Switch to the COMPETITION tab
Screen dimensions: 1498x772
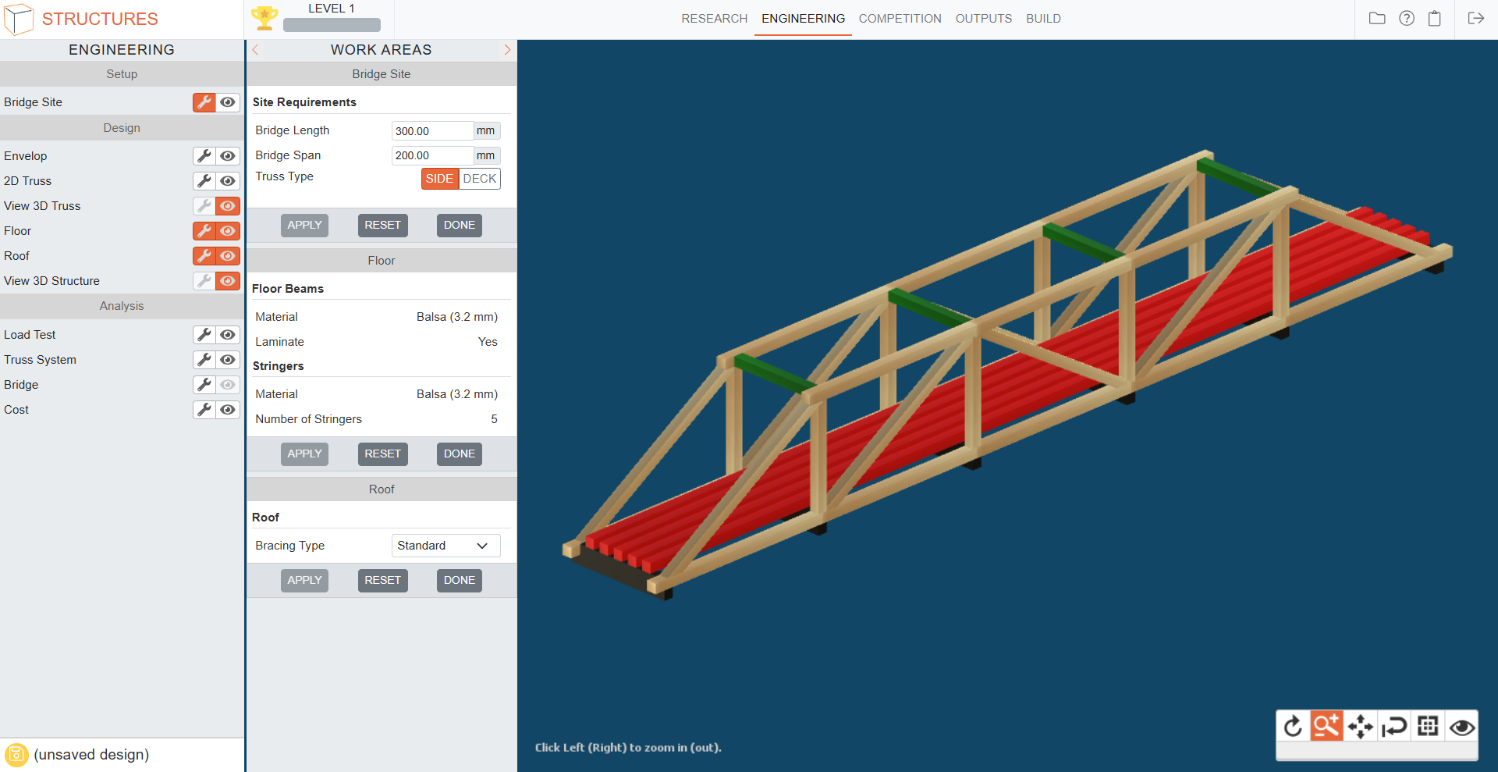(900, 19)
